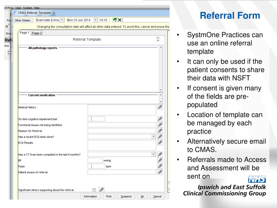Click pencil icon for Pulse row
This screenshot has height=208, width=277.
click(160, 166)
